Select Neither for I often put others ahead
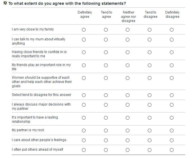Image resolution: width=193 pixels, height=158 pixels. click(127, 150)
